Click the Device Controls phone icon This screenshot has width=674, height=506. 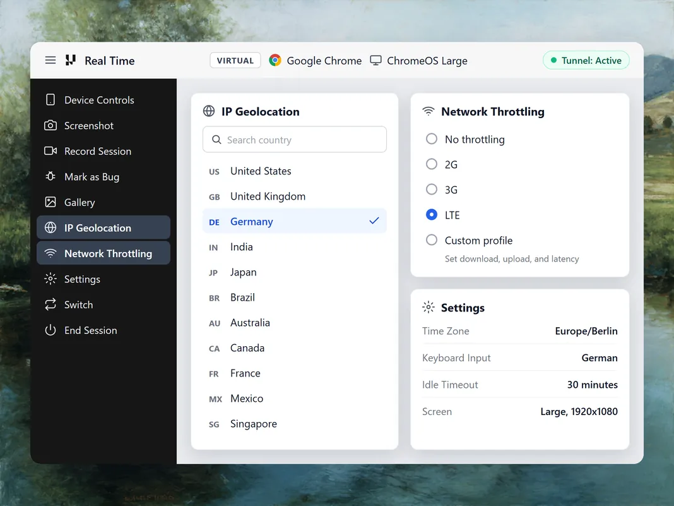point(50,100)
